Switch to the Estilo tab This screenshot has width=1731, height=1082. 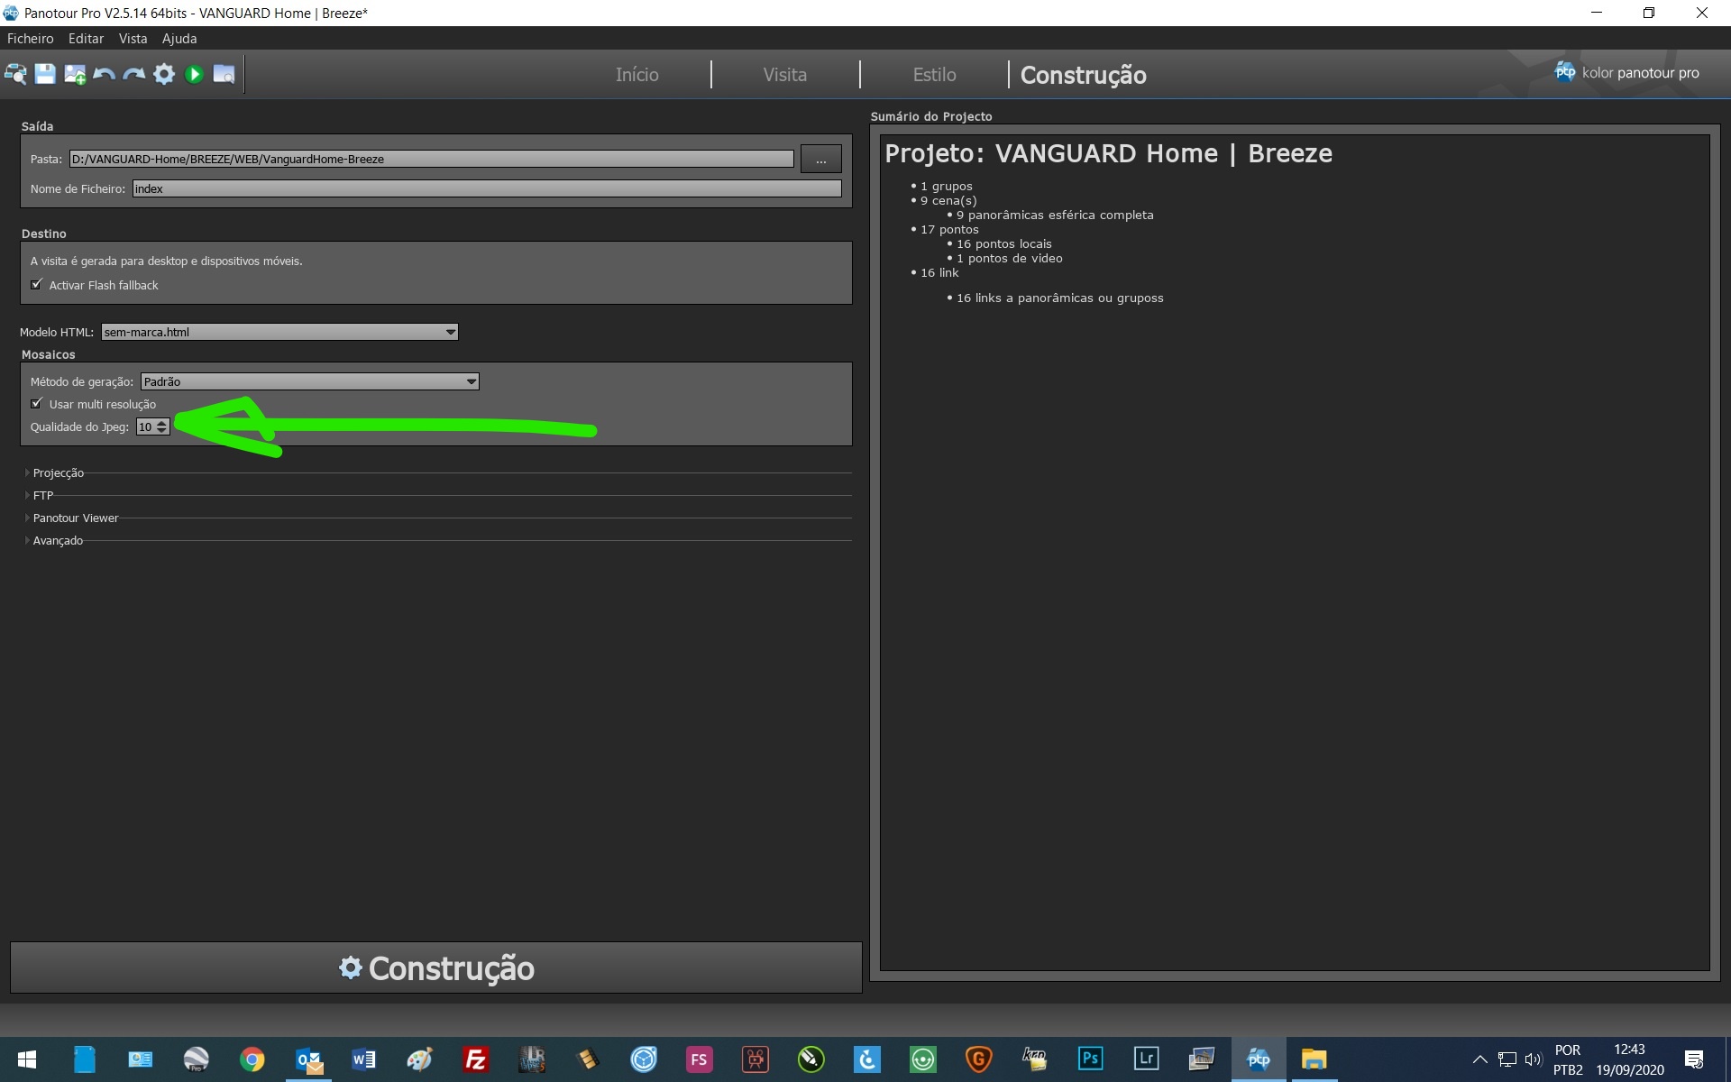pos(934,75)
